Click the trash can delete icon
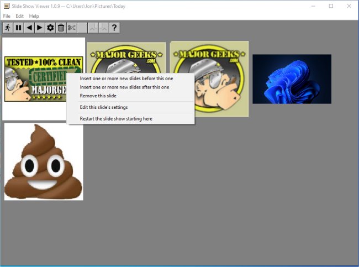 [61, 28]
